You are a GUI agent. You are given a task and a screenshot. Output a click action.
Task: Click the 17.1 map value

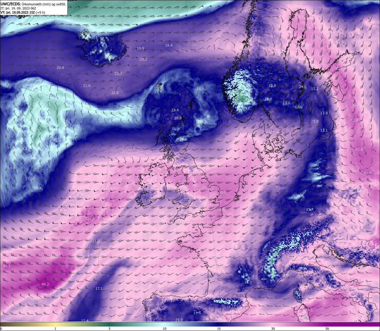99,288
